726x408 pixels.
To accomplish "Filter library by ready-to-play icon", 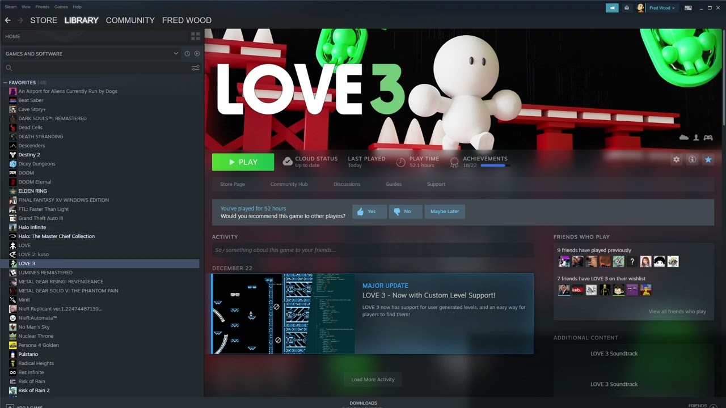I will pyautogui.click(x=197, y=54).
